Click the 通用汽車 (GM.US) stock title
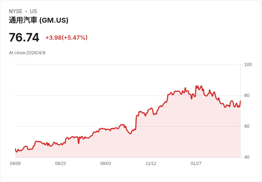Viewport: 262px width, 182px height. (x=38, y=20)
